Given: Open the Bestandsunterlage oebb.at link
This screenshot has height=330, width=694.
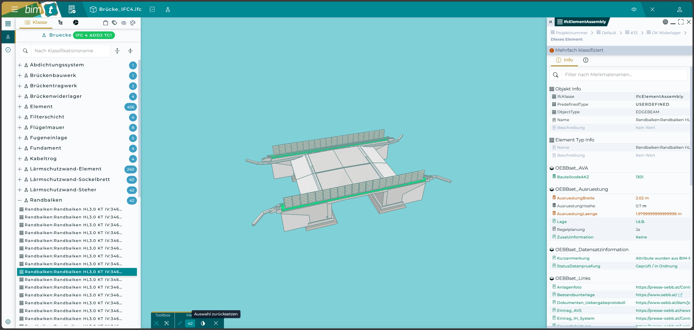Looking at the screenshot, I should (x=656, y=295).
